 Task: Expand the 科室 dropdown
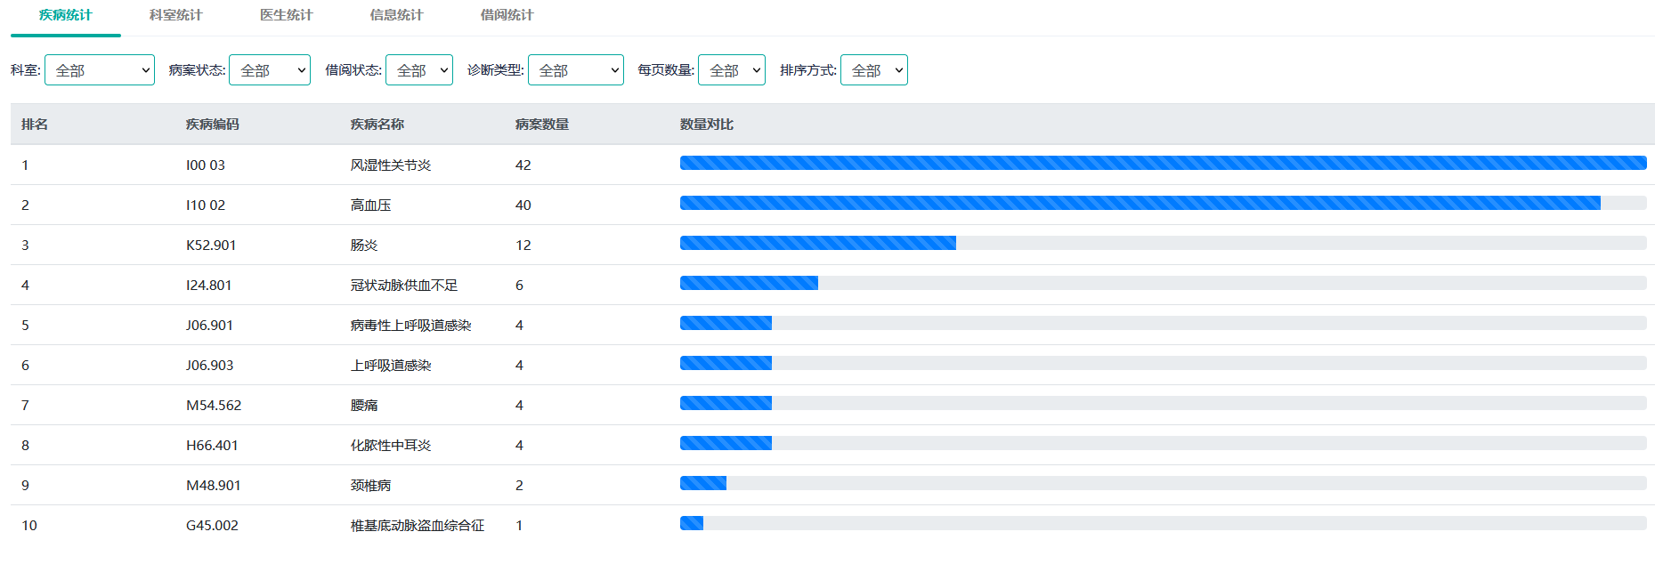[100, 70]
